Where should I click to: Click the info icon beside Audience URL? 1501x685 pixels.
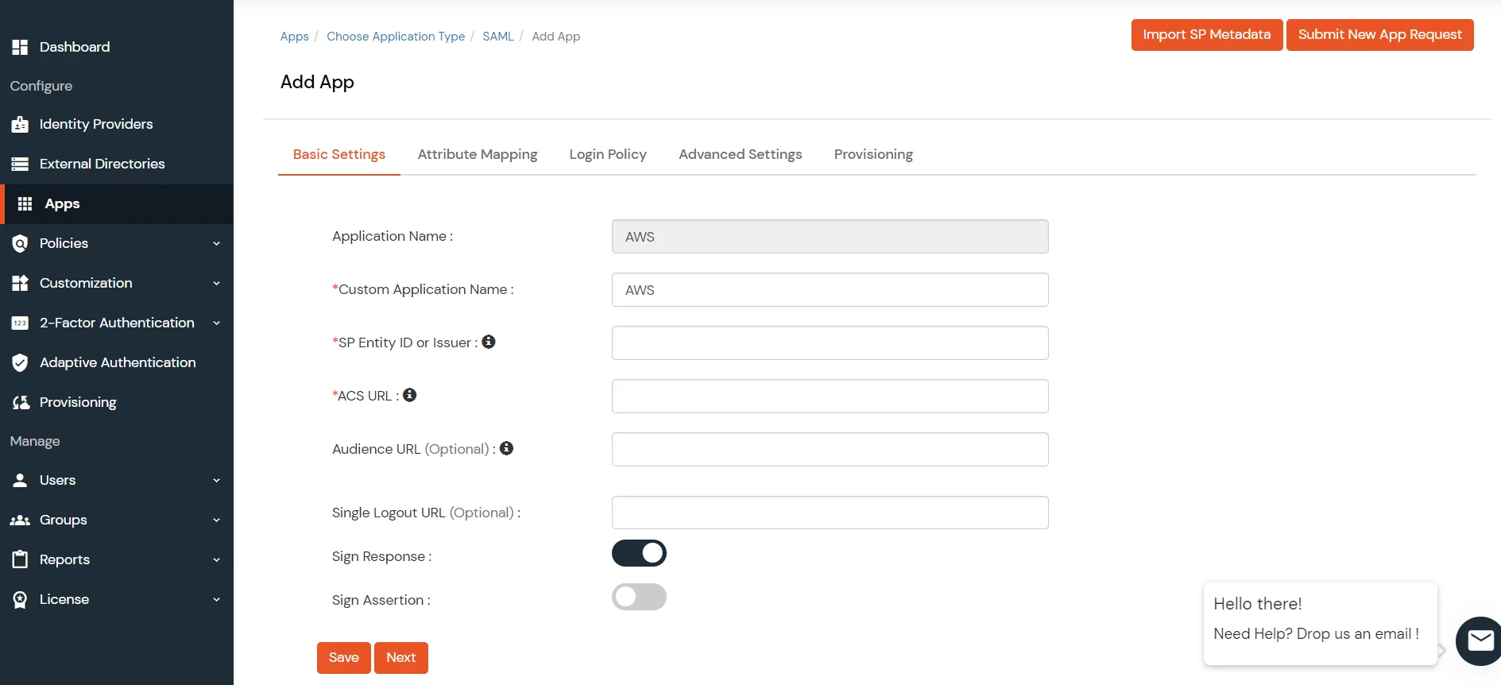click(x=506, y=448)
